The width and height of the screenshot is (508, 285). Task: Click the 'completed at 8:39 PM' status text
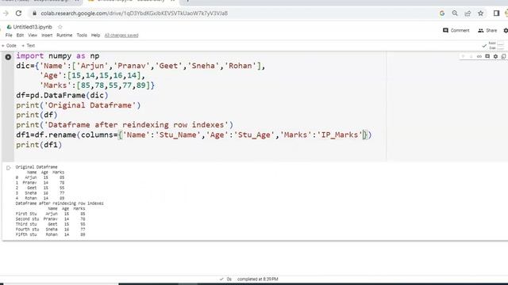point(257,279)
